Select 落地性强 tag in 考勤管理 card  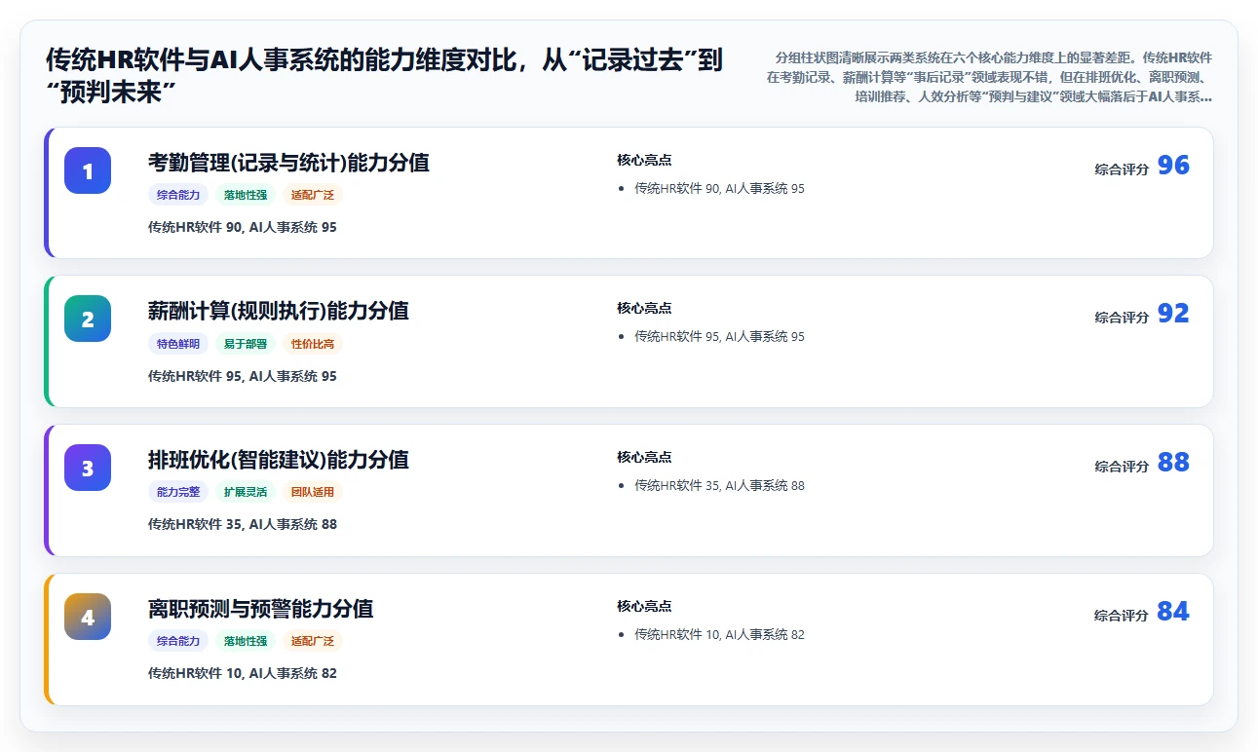[x=246, y=195]
